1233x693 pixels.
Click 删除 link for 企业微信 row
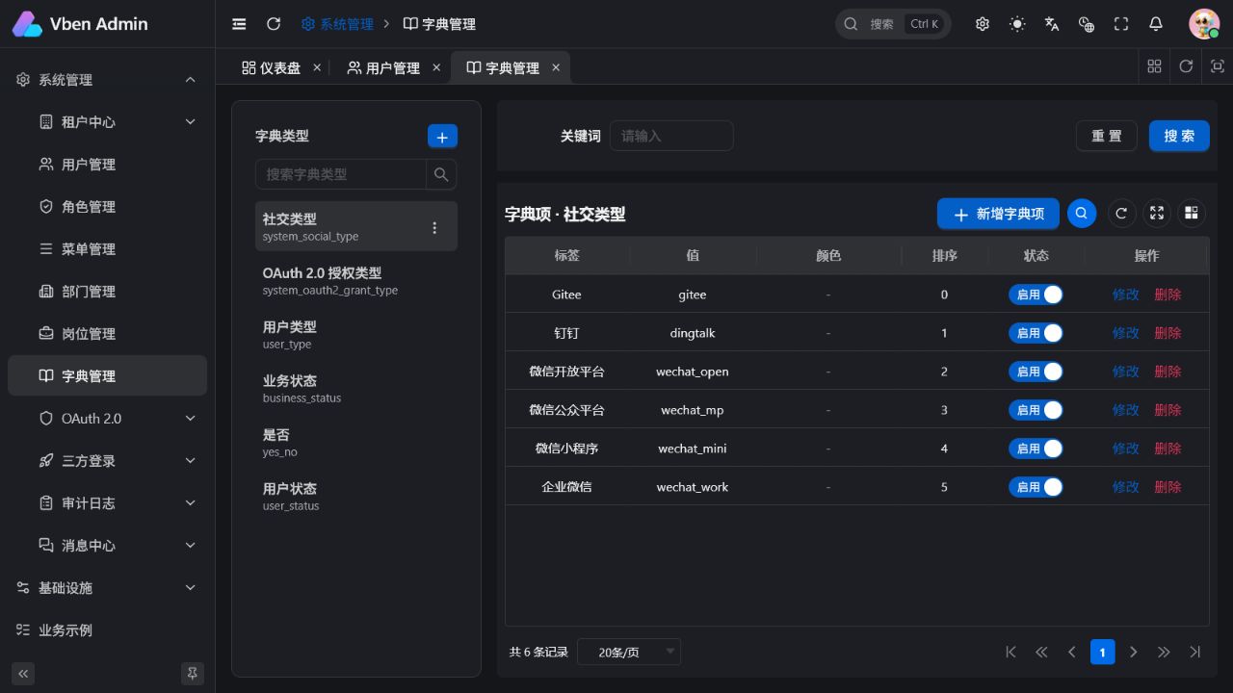1167,487
